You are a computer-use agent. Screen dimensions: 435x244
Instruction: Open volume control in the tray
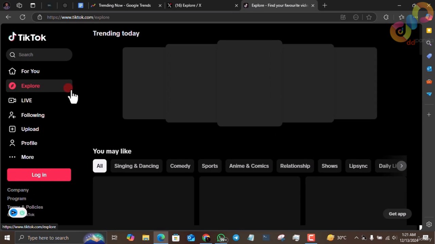pos(395,238)
